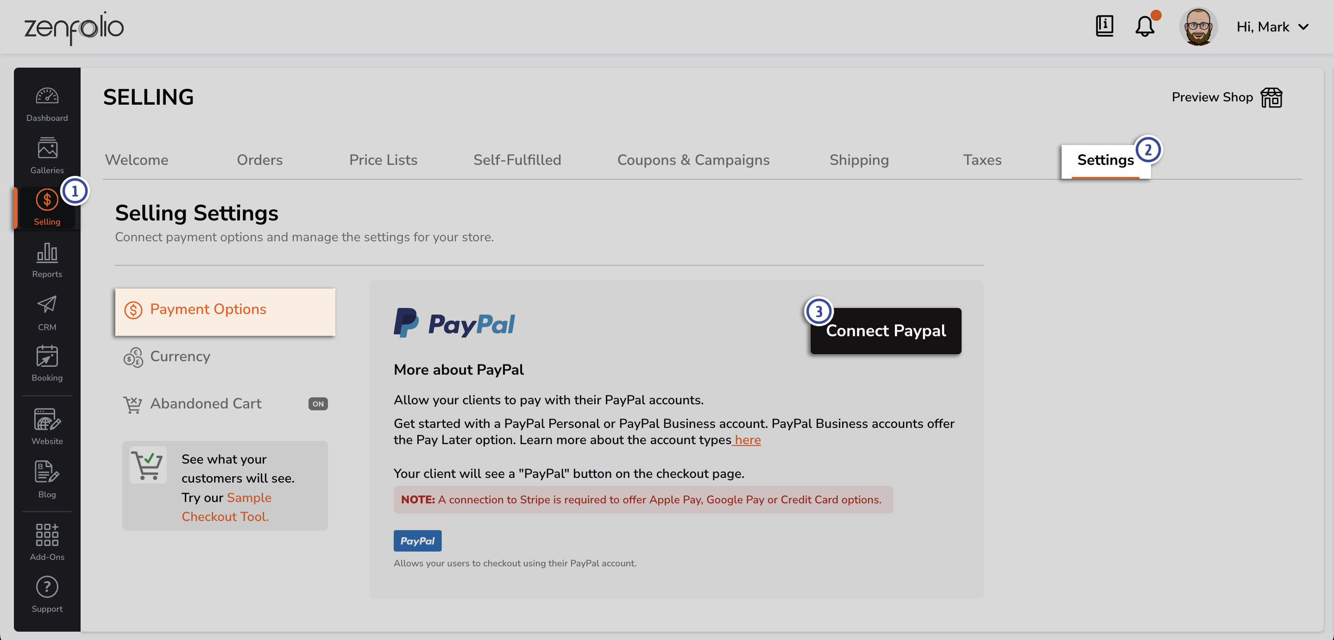Switch to the Price Lists tab

(383, 160)
